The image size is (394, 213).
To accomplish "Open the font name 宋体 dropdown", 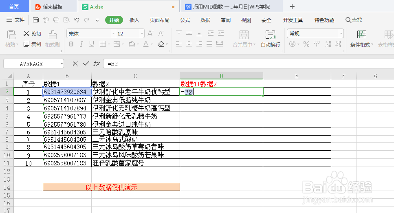I will [x=113, y=33].
